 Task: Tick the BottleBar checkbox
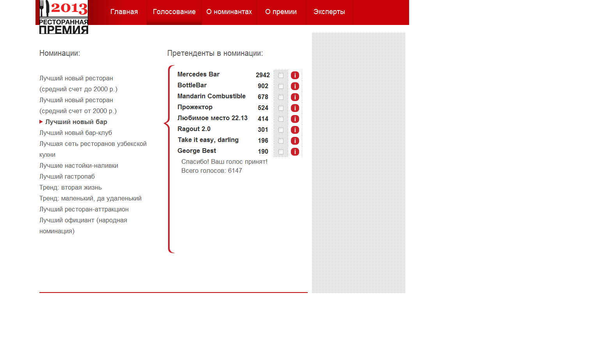pyautogui.click(x=281, y=86)
